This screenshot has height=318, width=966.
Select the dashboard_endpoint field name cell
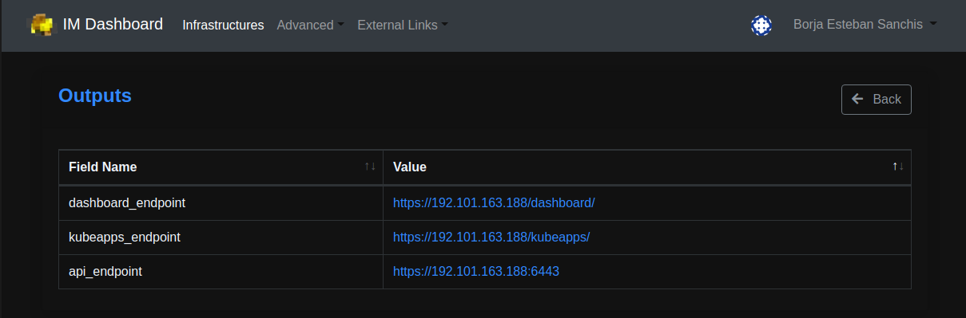pyautogui.click(x=221, y=203)
